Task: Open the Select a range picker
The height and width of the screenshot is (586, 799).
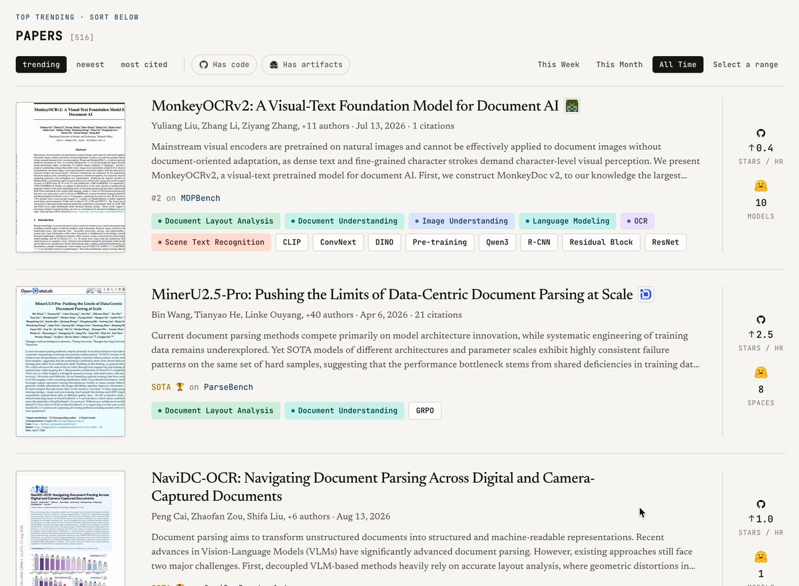Action: [746, 65]
